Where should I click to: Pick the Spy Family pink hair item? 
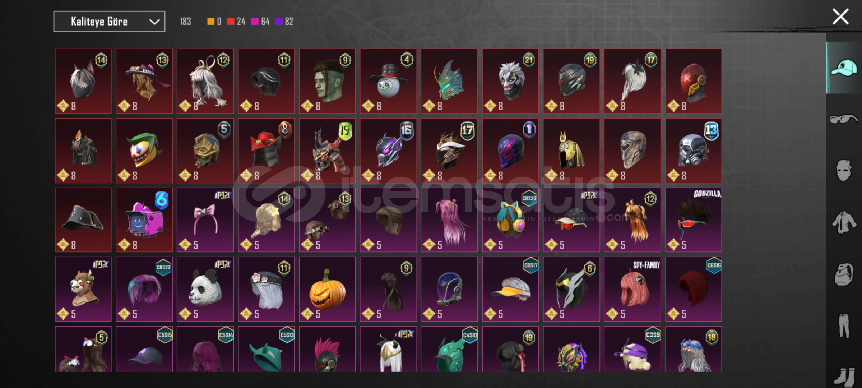click(632, 289)
